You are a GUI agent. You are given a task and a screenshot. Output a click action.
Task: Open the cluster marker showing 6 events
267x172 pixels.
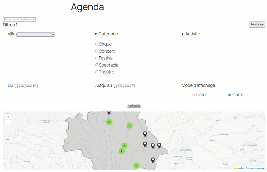[x=124, y=146]
